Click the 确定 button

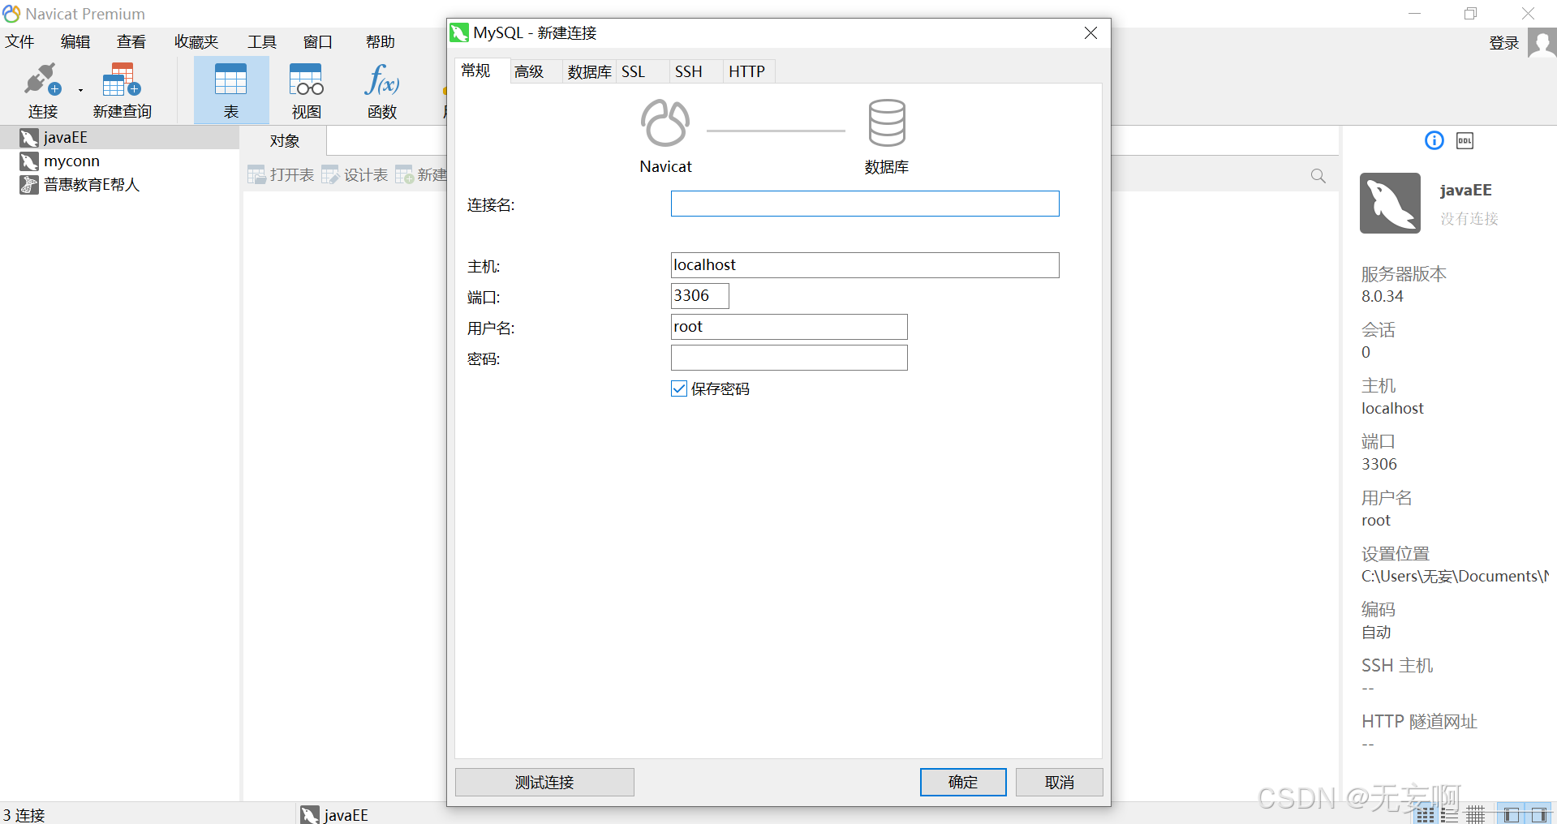pyautogui.click(x=963, y=782)
